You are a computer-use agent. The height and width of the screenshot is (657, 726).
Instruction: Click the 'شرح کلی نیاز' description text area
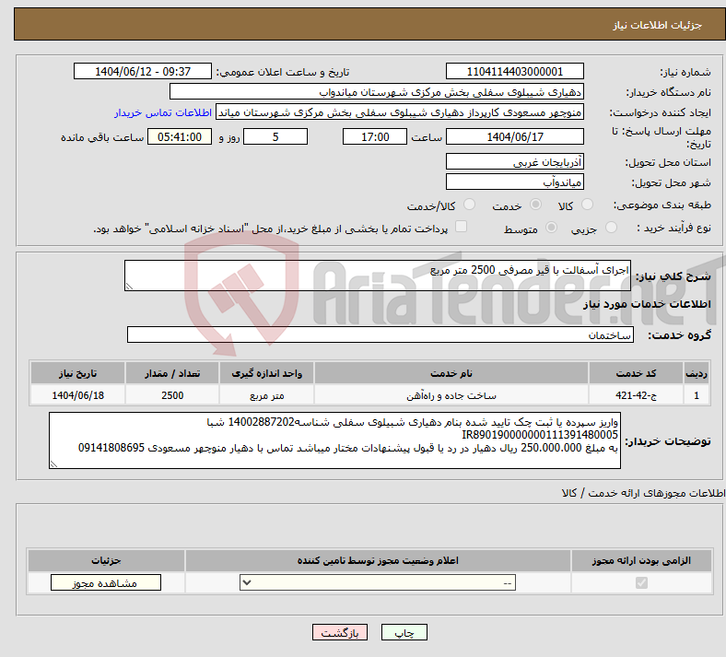click(x=379, y=276)
